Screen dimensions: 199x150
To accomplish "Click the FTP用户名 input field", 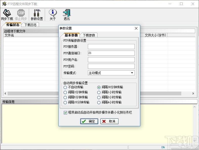I will (x=111, y=60).
